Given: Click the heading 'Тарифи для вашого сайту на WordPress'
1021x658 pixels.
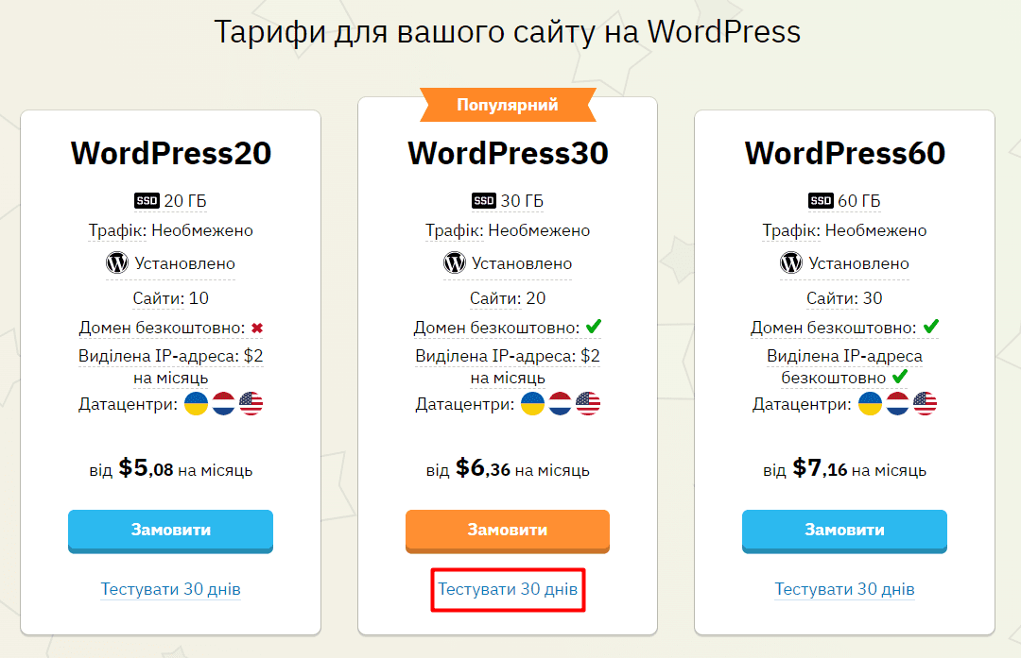Looking at the screenshot, I should click(x=508, y=32).
